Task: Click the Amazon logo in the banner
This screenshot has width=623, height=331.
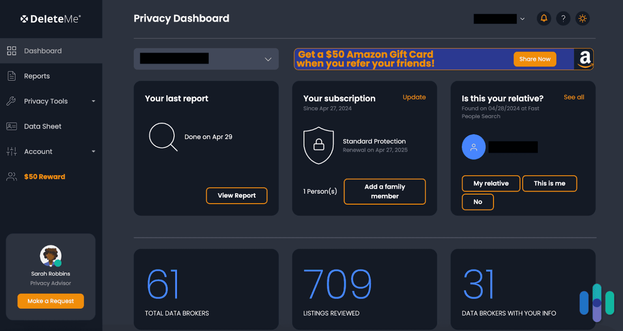Action: [584, 59]
